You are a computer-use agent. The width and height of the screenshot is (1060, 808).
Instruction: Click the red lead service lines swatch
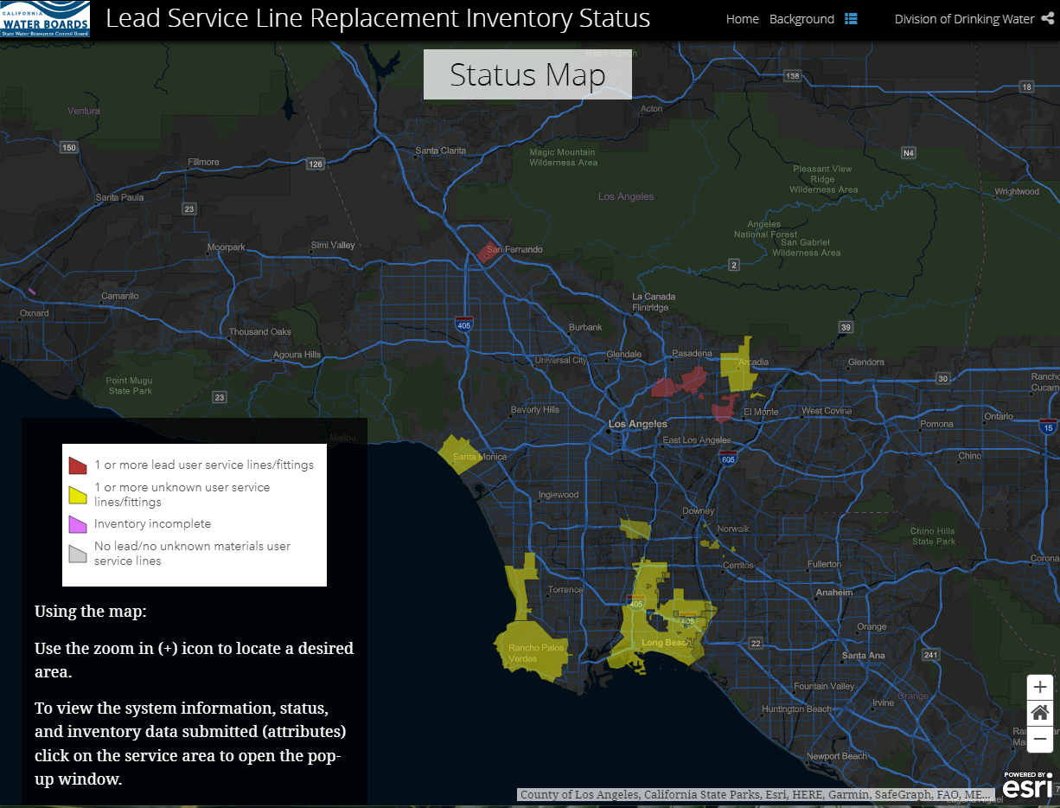[78, 465]
